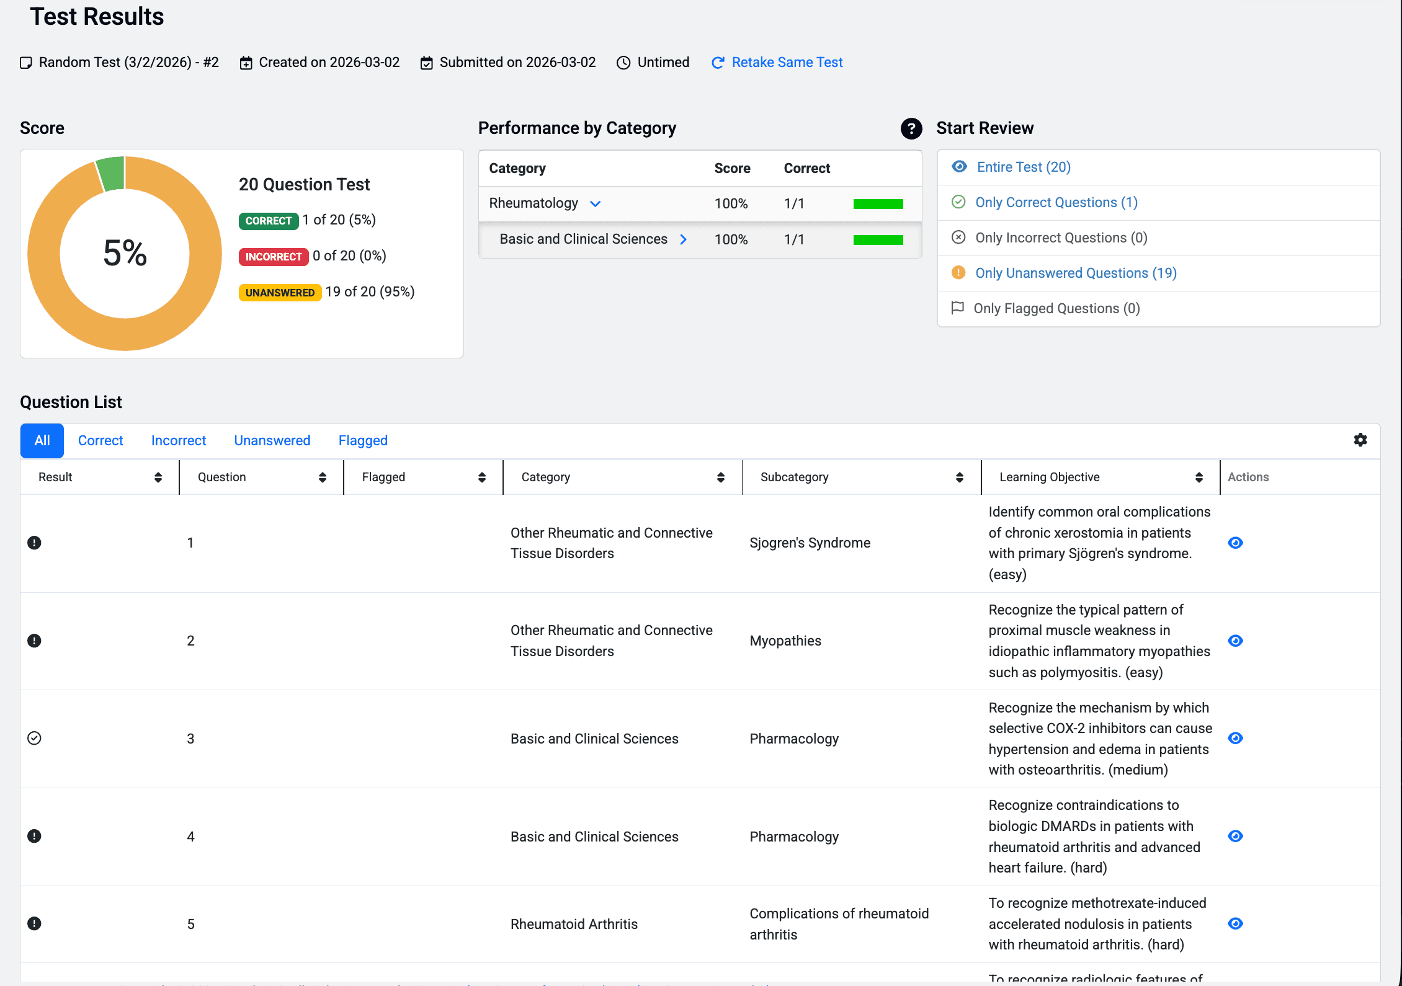
Task: Click the correct checkmark icon for question 3
Action: pyautogui.click(x=35, y=738)
